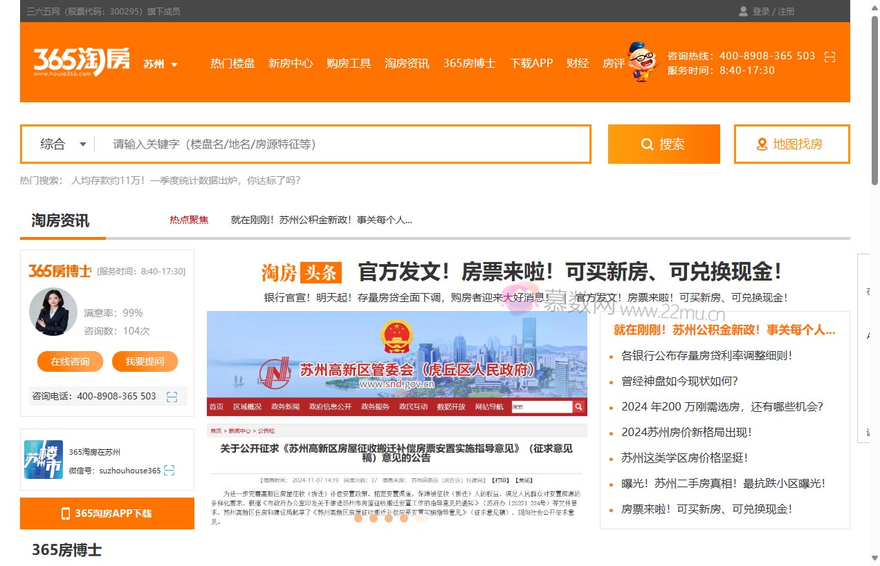Open the 综合 search category dropdown
The width and height of the screenshot is (880, 566).
click(63, 144)
